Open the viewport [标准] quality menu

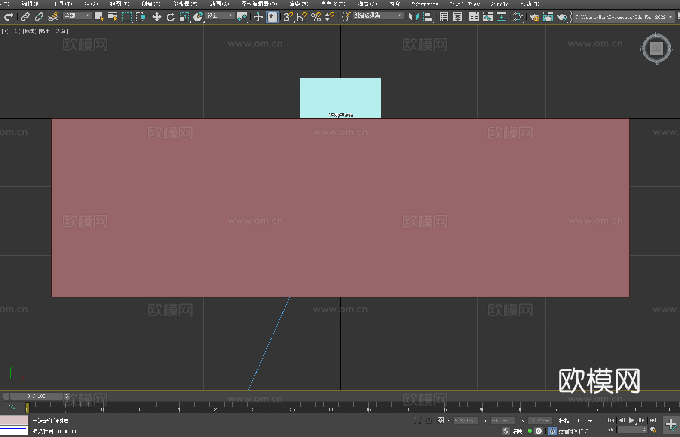pos(30,31)
